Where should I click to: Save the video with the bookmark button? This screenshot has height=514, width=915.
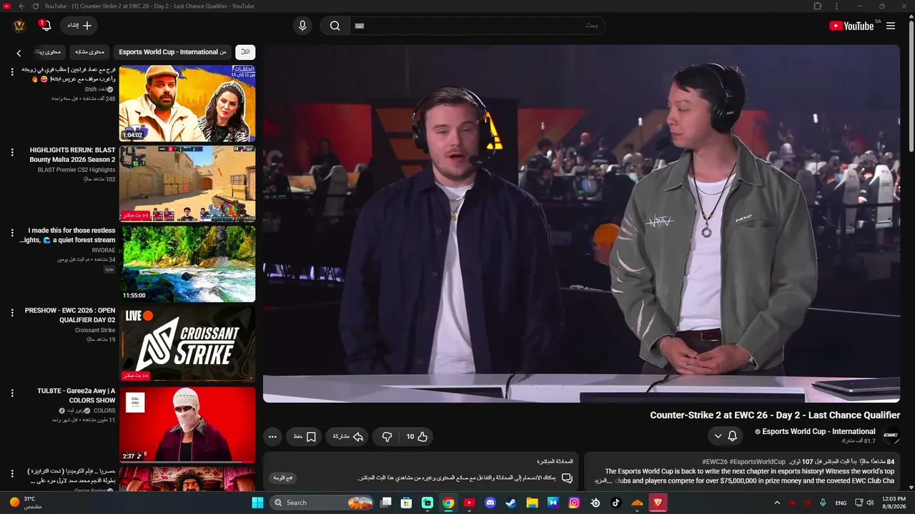pos(304,436)
